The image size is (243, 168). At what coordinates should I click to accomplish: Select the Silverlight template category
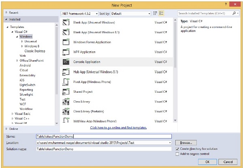click(26, 94)
